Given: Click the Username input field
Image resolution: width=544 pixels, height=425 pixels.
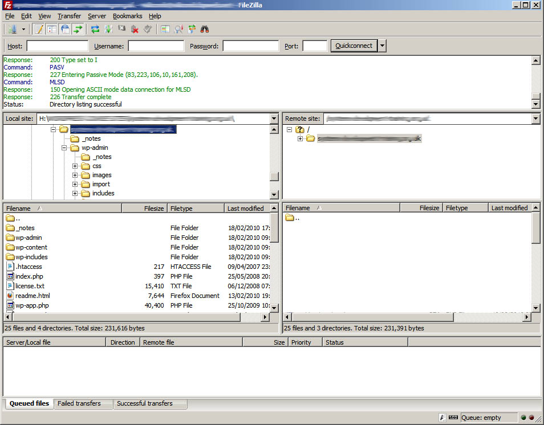Looking at the screenshot, I should (156, 46).
